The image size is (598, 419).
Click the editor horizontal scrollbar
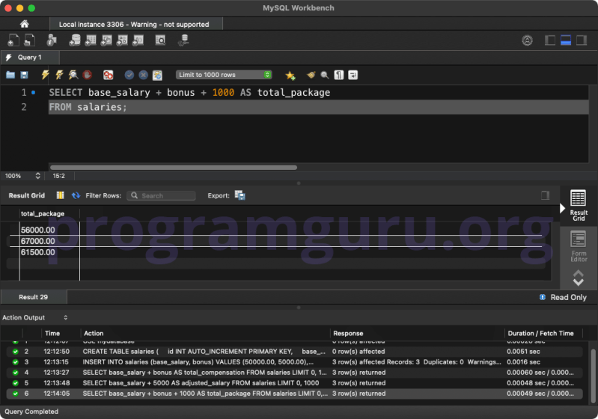(174, 168)
